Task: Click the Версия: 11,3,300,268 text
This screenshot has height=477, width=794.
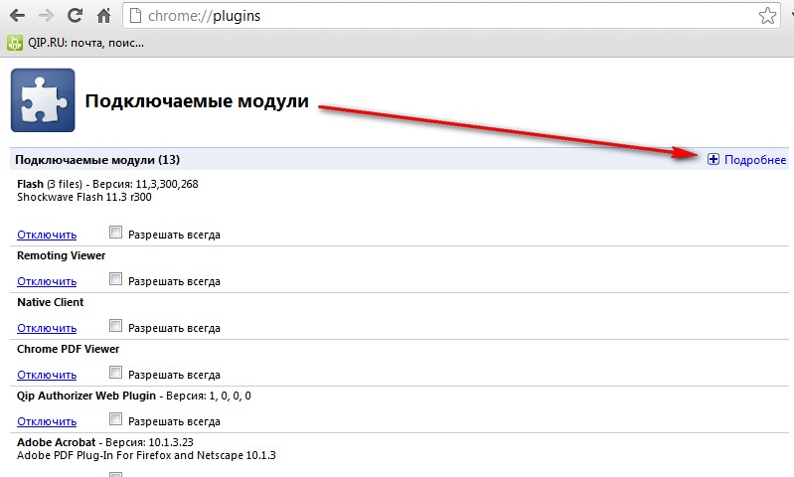Action: [x=145, y=184]
